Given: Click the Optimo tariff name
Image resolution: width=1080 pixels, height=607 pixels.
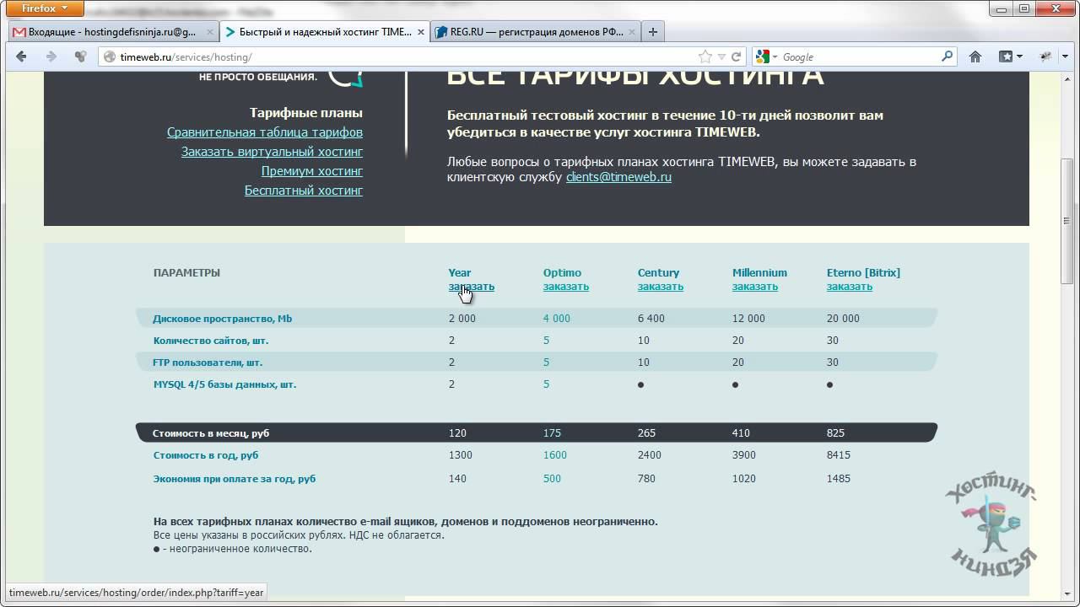Looking at the screenshot, I should 562,272.
